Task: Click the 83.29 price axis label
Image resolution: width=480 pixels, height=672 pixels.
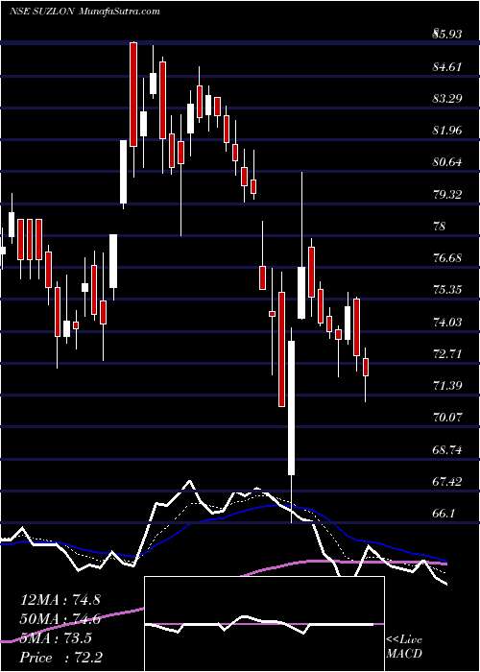Action: click(447, 98)
